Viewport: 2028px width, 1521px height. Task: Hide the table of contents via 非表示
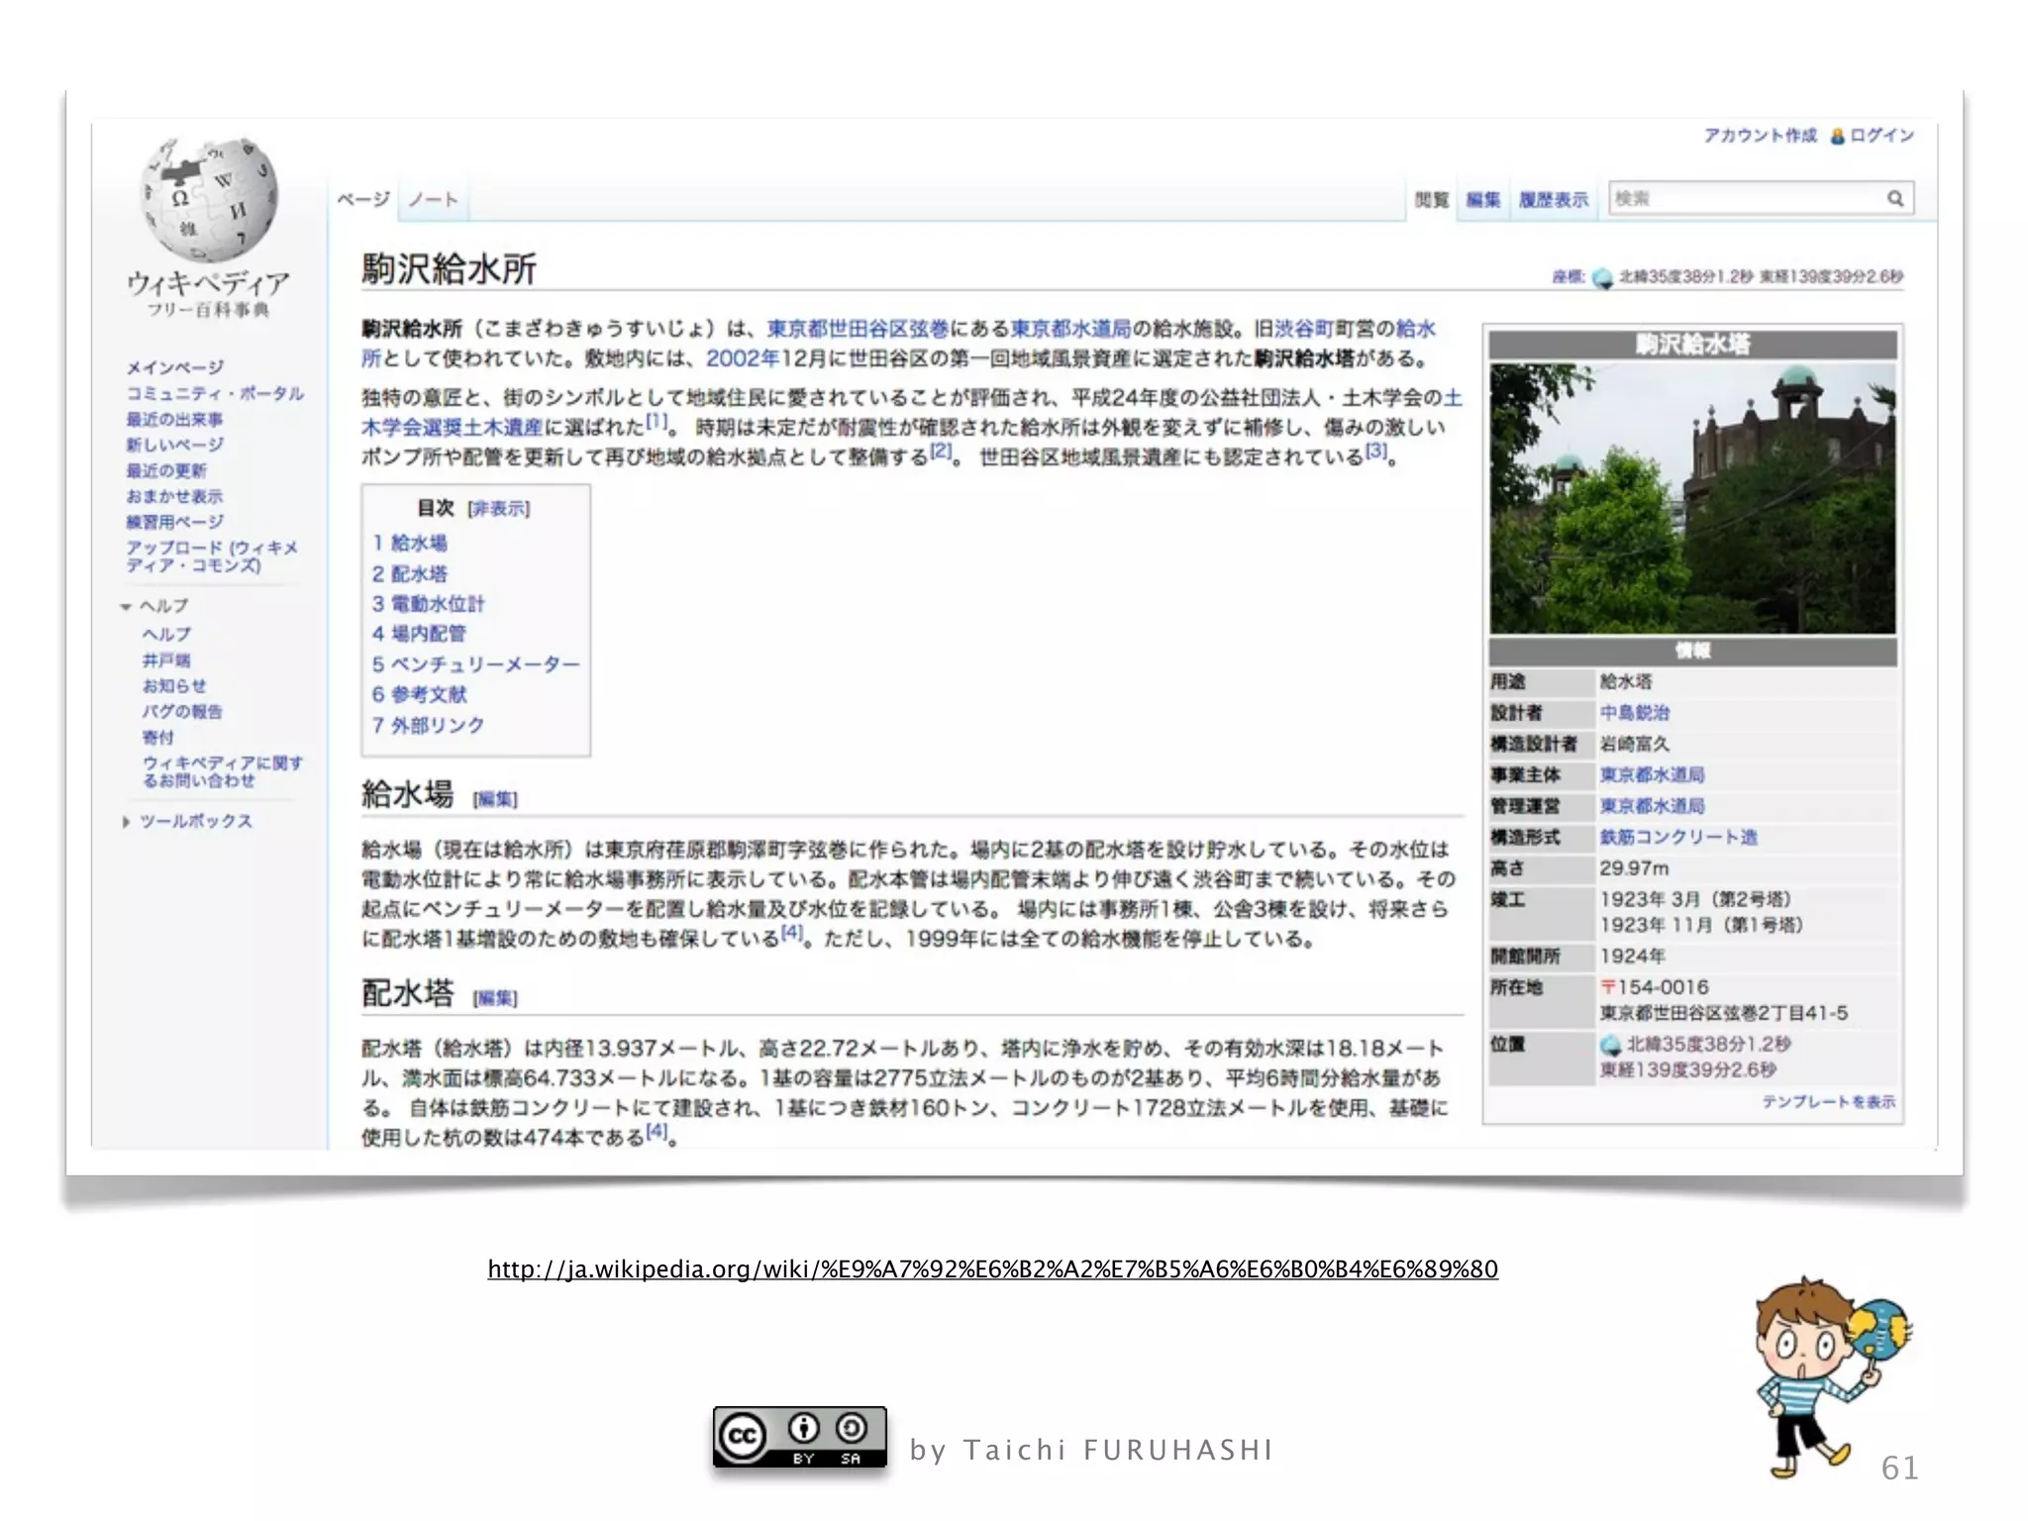[x=499, y=509]
